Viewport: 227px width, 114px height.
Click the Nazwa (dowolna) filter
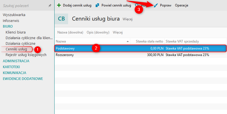click(x=70, y=32)
